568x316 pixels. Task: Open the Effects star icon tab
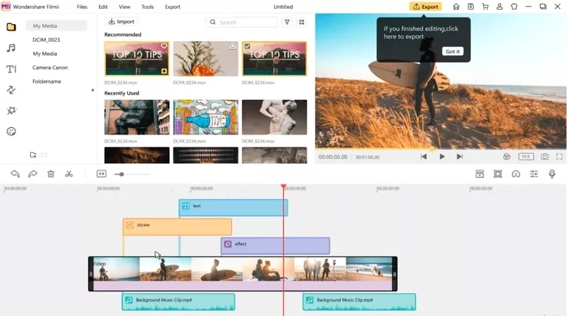point(11,111)
